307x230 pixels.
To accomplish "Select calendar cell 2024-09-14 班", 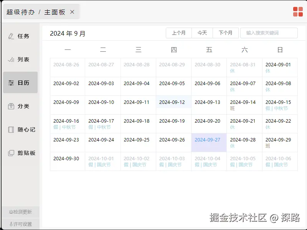I will tap(244, 105).
